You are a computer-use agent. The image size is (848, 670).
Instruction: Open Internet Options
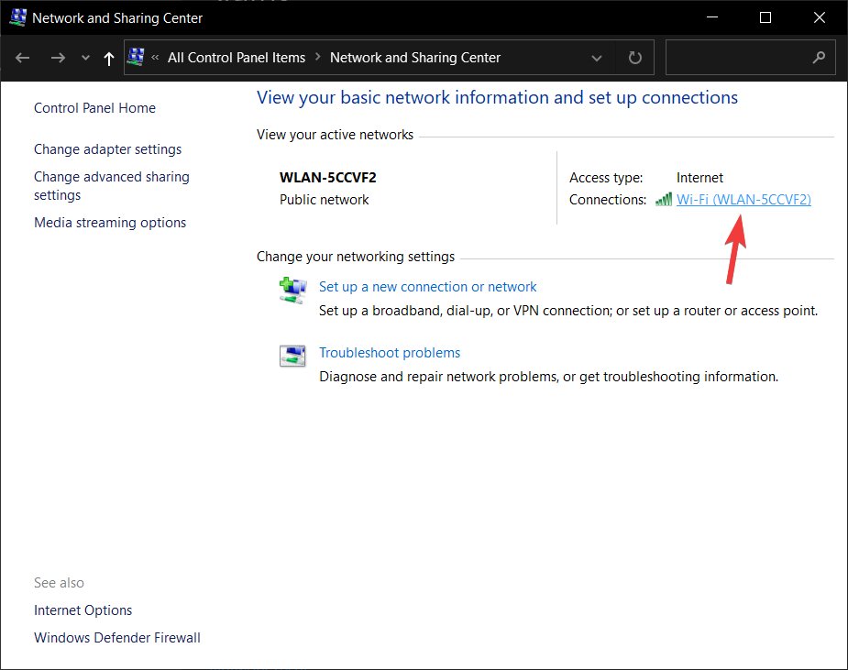[83, 610]
